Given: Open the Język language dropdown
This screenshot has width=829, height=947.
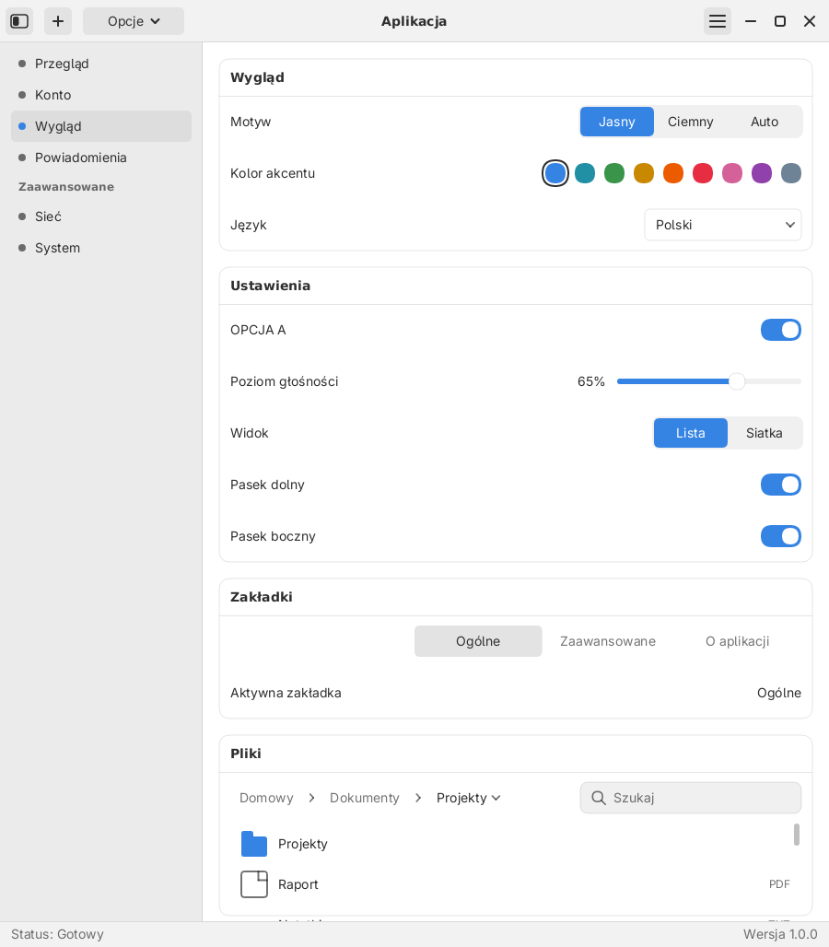Looking at the screenshot, I should 723,225.
